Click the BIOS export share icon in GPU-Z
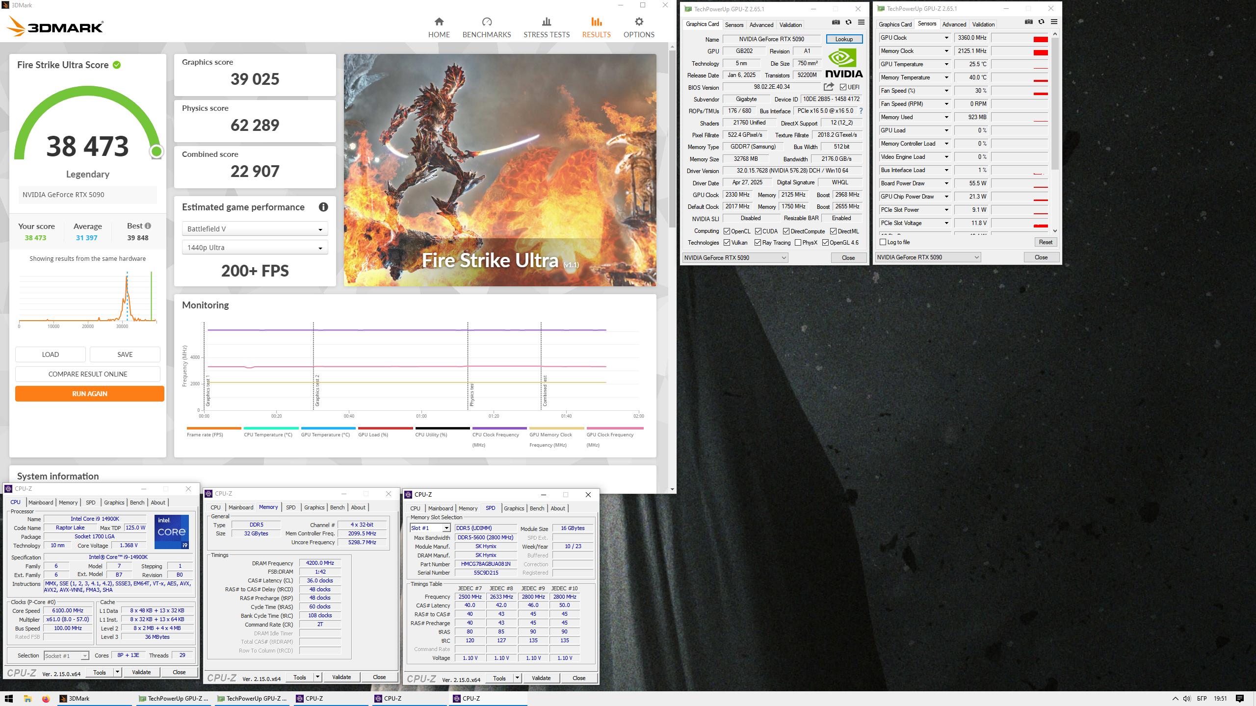1256x706 pixels. pos(829,87)
